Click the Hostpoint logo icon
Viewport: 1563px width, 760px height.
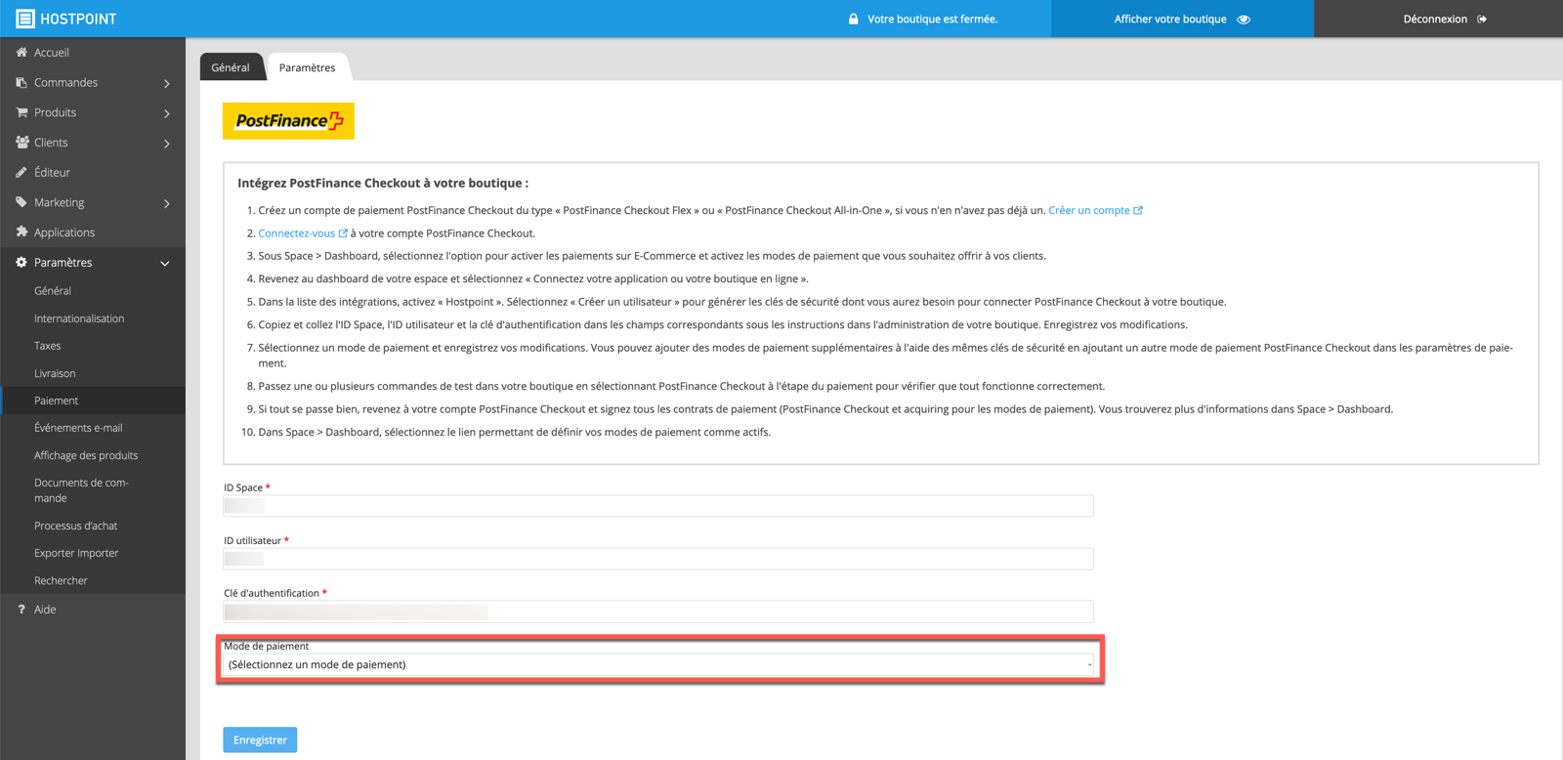point(25,19)
